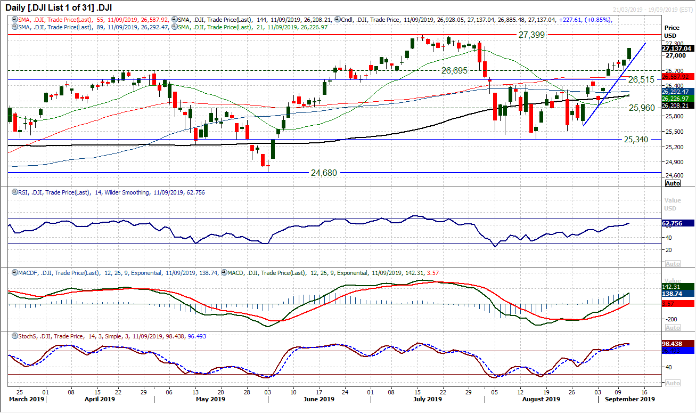
Task: Click Auto scale on the price pane
Action: pyautogui.click(x=673, y=183)
